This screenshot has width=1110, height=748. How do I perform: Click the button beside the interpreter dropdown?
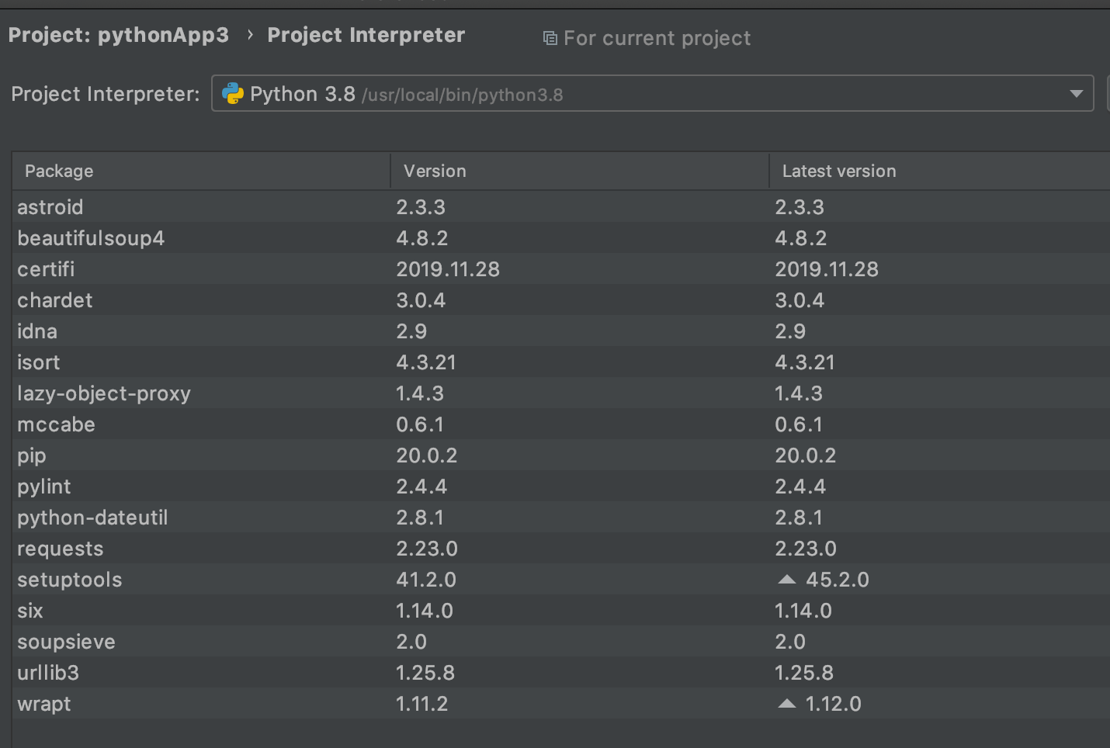click(1107, 93)
